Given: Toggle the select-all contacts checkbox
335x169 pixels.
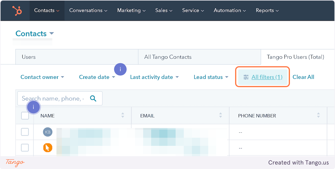Looking at the screenshot, I should 25,116.
